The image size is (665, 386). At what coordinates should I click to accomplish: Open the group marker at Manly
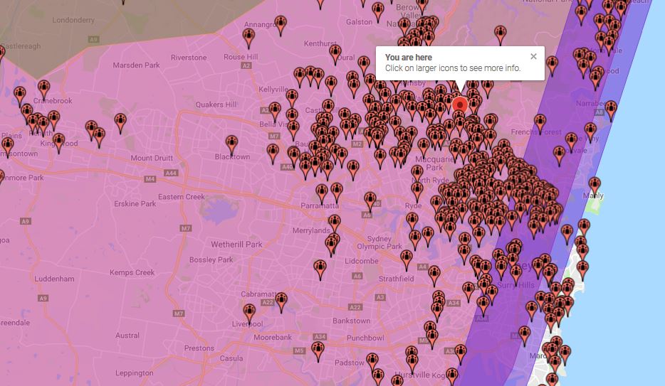[595, 186]
